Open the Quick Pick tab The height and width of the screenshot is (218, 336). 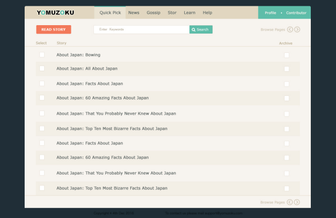coord(110,13)
